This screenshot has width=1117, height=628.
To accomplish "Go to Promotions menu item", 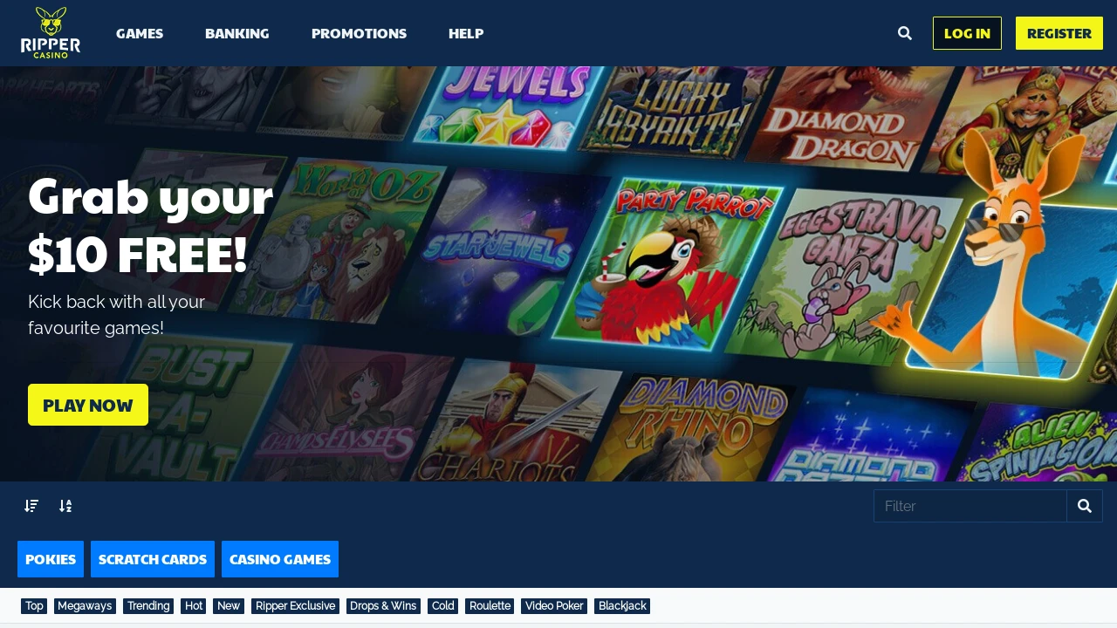I will (x=359, y=33).
